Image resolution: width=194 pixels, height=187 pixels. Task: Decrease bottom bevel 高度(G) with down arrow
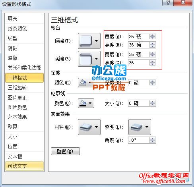153,64
